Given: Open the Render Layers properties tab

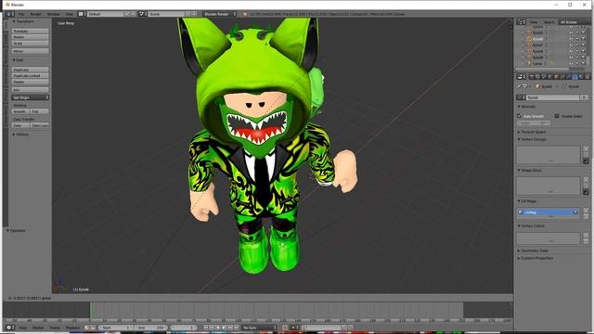Looking at the screenshot, I should 537,77.
